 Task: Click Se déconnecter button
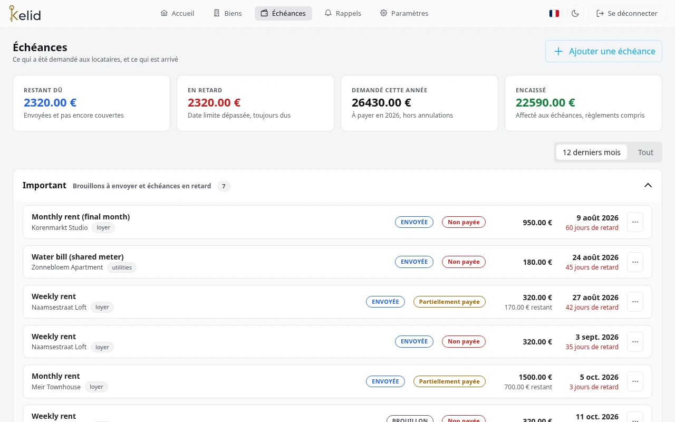[x=627, y=13]
